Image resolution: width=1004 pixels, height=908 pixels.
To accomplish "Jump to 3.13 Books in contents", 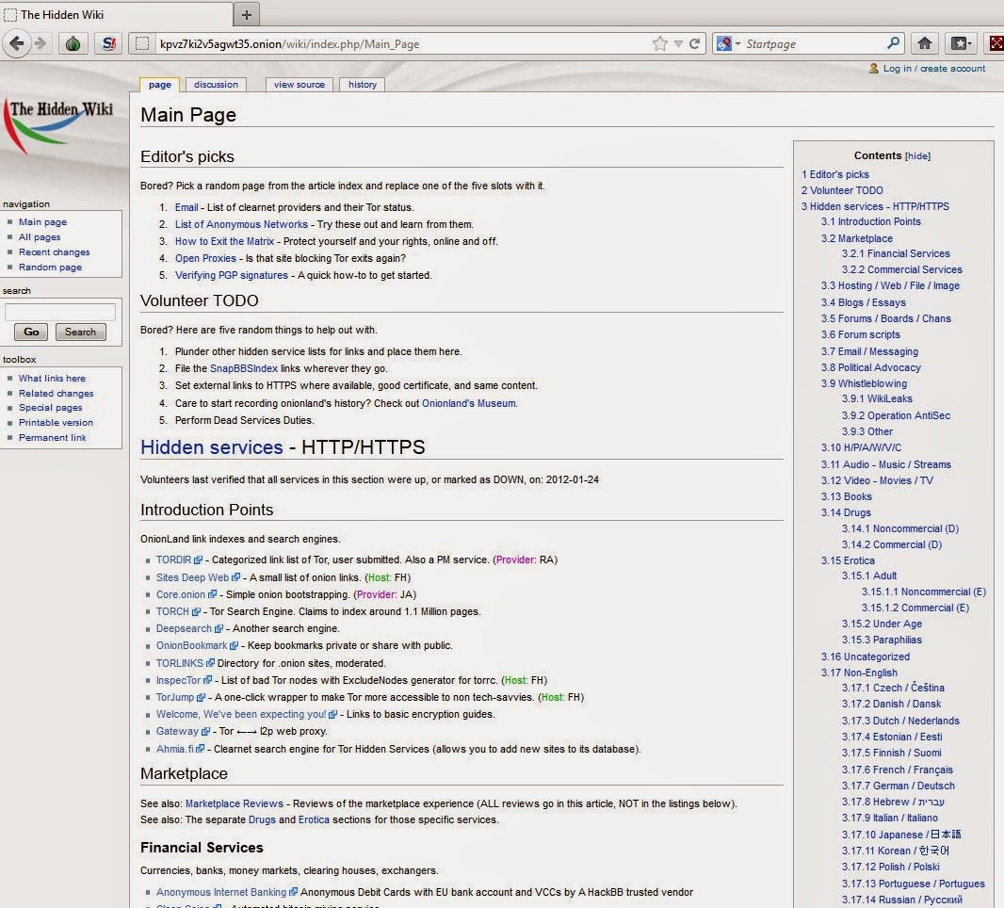I will (x=846, y=497).
